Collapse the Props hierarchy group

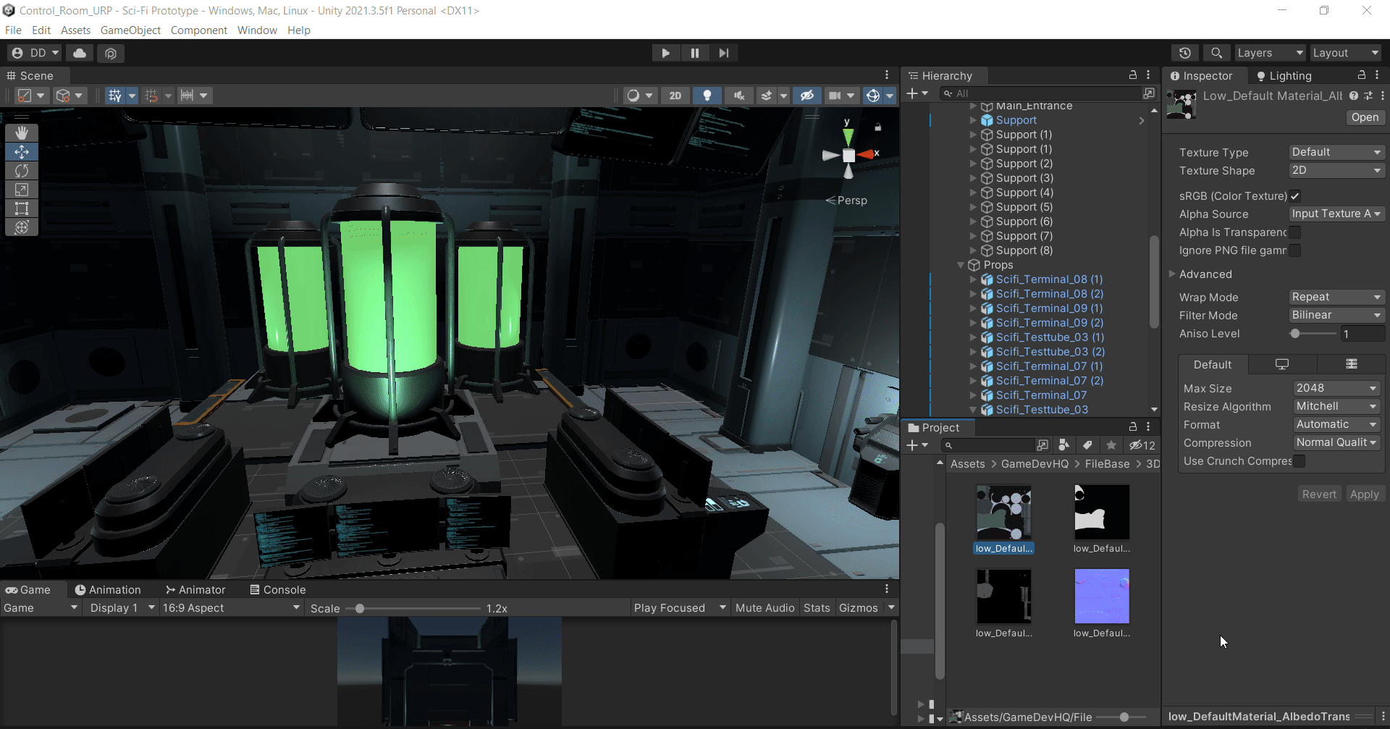pyautogui.click(x=961, y=265)
